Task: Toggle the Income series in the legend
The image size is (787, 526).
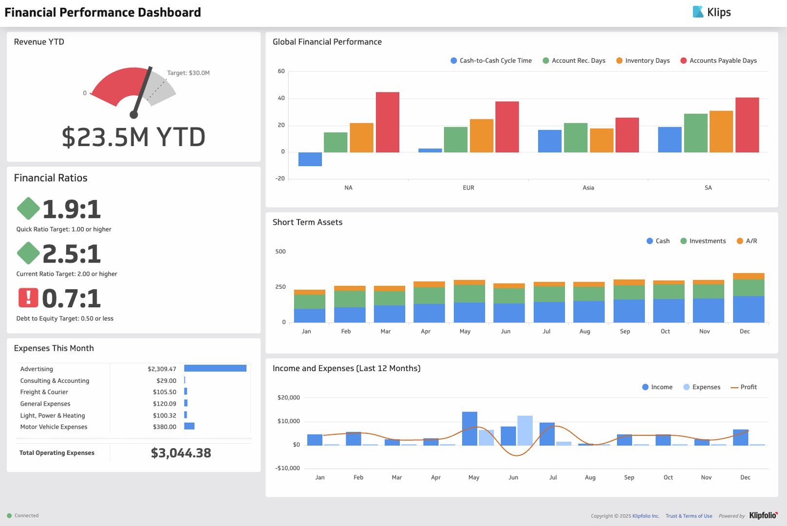Action: [645, 387]
